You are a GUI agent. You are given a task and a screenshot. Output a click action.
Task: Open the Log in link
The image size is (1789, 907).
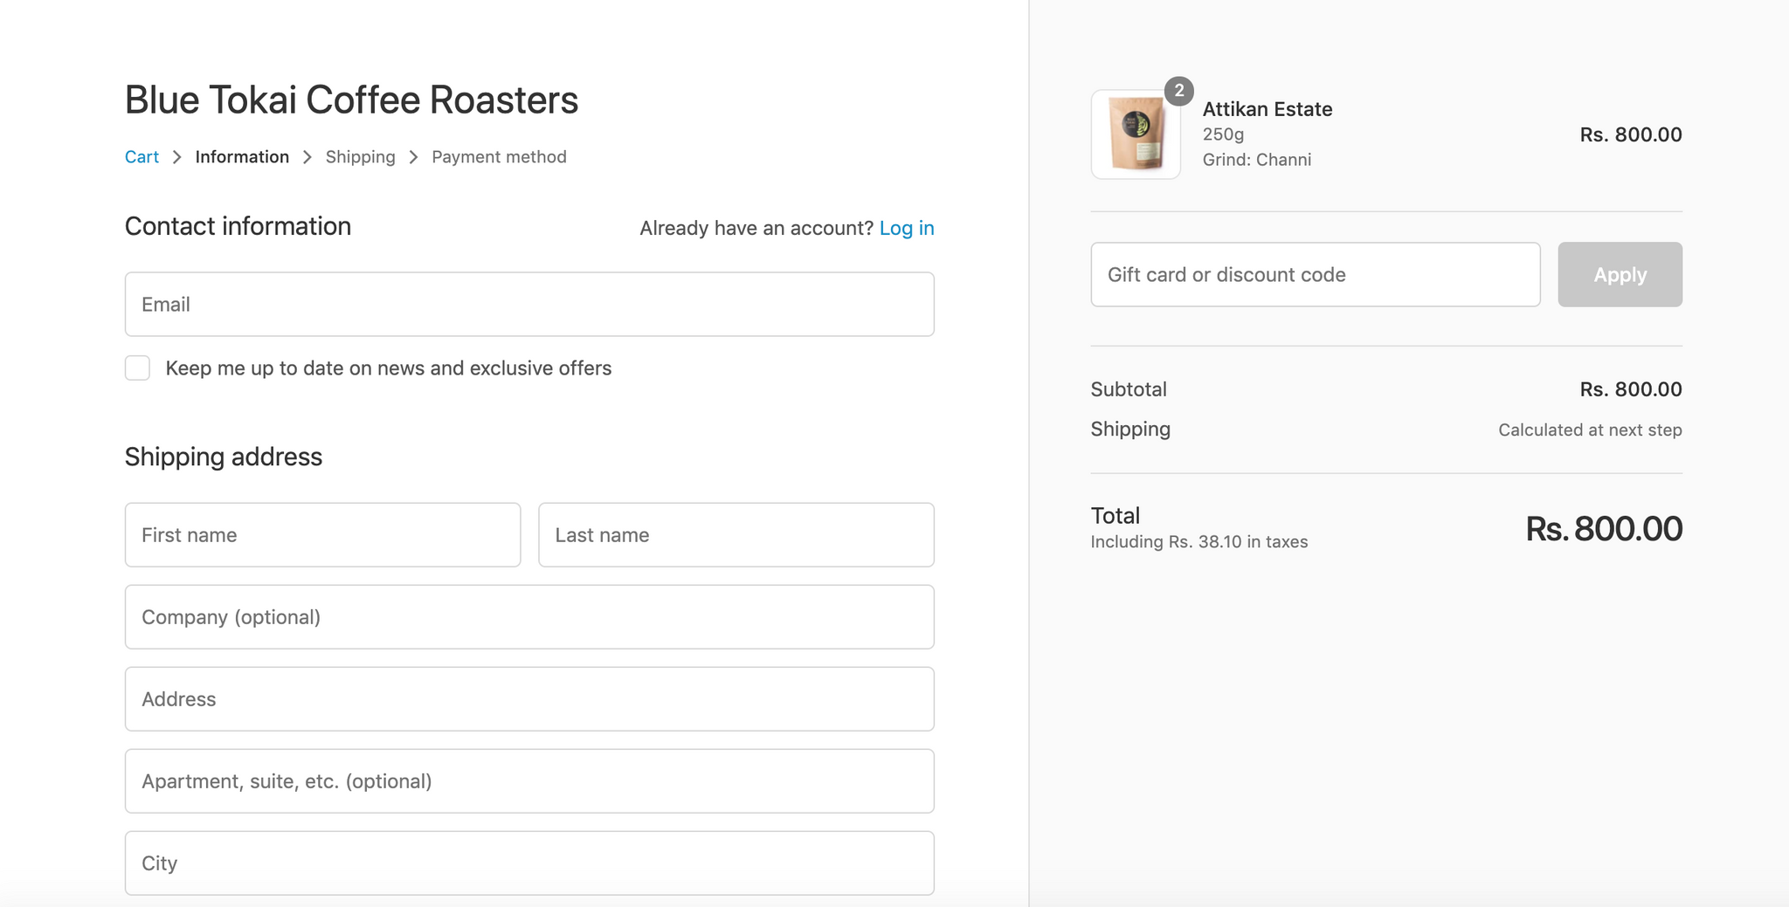point(907,228)
